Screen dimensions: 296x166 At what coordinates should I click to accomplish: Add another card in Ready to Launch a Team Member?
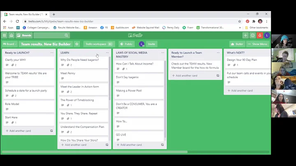(185, 76)
